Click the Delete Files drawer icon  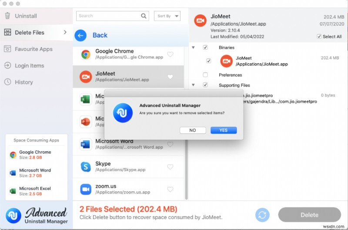(7, 32)
